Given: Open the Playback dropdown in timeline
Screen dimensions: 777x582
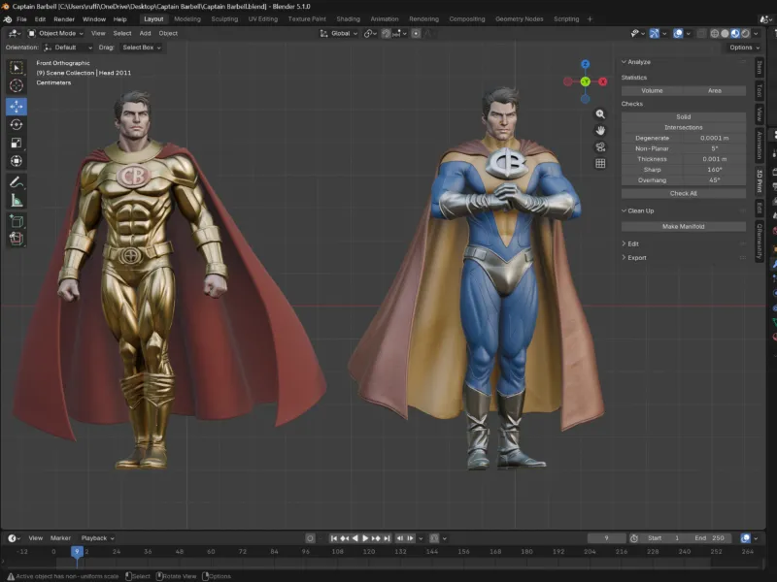Looking at the screenshot, I should point(98,538).
